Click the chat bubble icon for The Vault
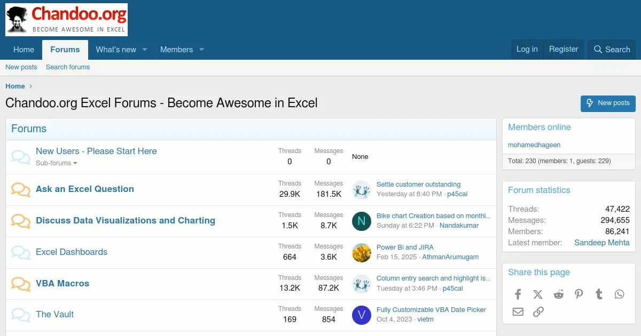The image size is (641, 336). [21, 315]
